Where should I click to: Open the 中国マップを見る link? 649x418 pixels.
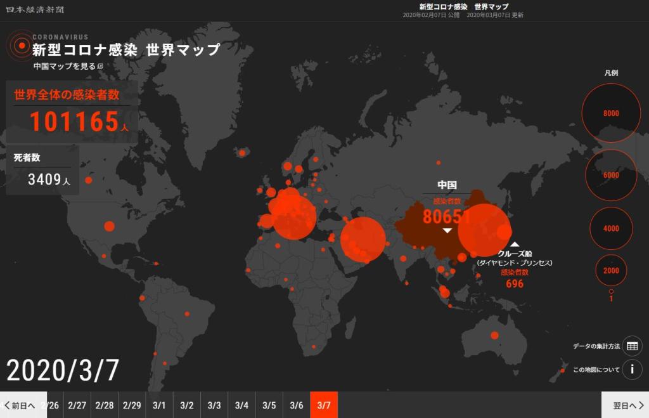(x=64, y=66)
